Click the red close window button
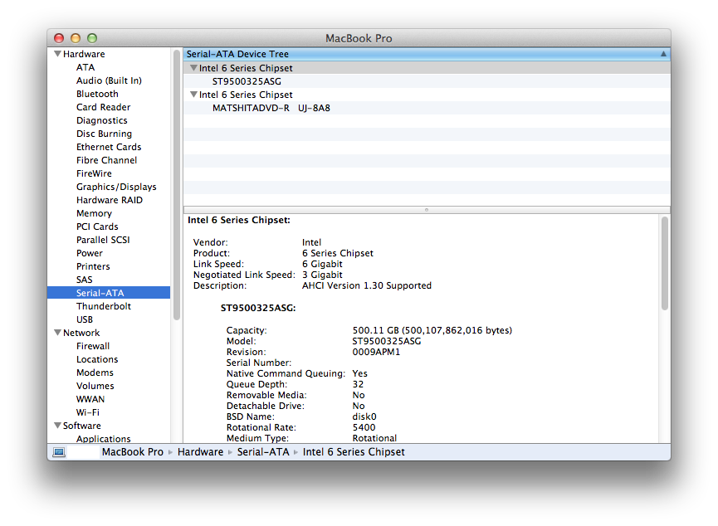718x526 pixels. pyautogui.click(x=59, y=38)
